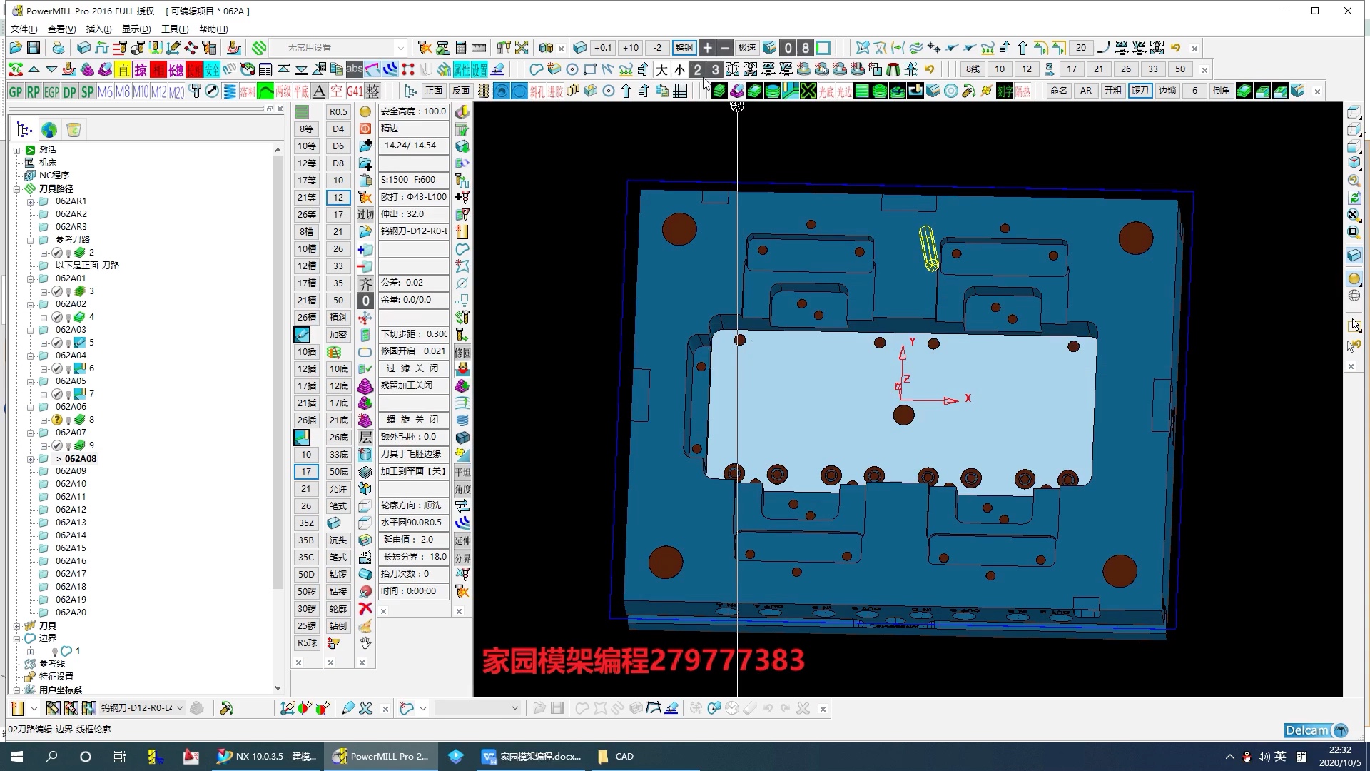The height and width of the screenshot is (771, 1370).
Task: Open Word document in taskbar
Action: (532, 757)
